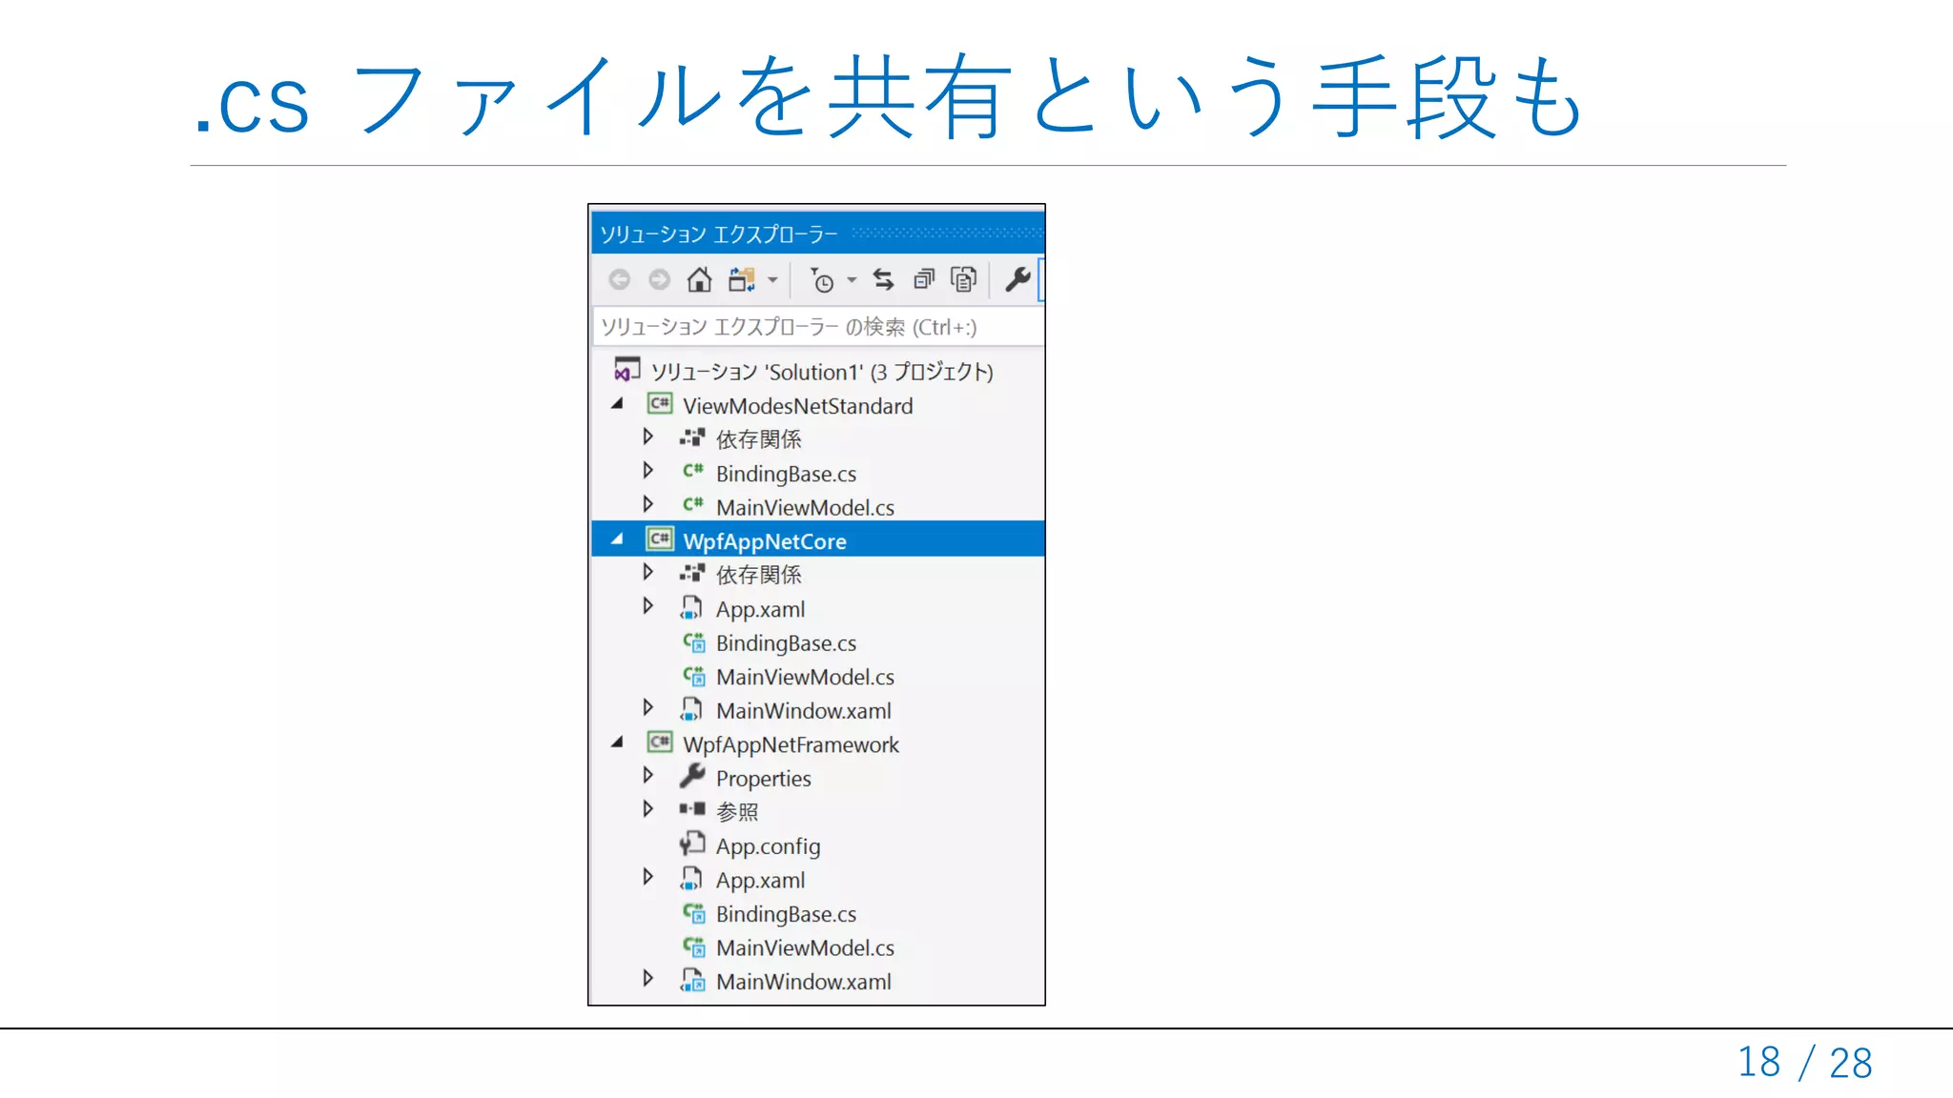
Task: Select the ViewModesNetStandard project
Action: tap(797, 406)
